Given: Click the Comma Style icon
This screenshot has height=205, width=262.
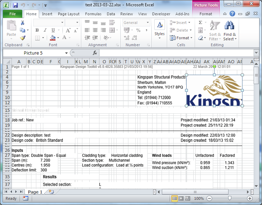Looking at the screenshot, I should [x=147, y=30].
